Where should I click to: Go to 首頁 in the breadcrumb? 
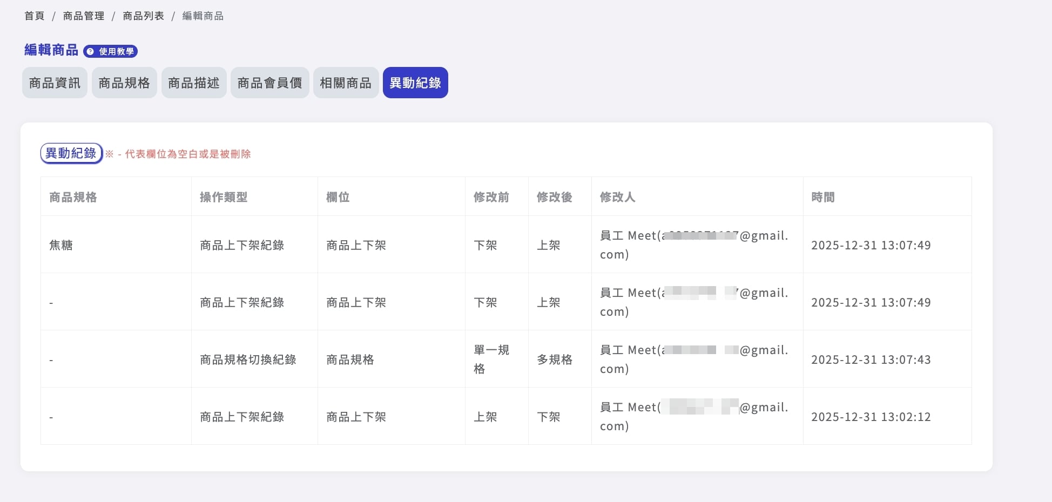pos(35,16)
